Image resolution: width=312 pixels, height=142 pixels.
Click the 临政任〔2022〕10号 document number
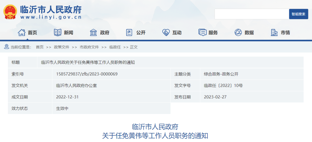pyautogui.click(x=223, y=86)
